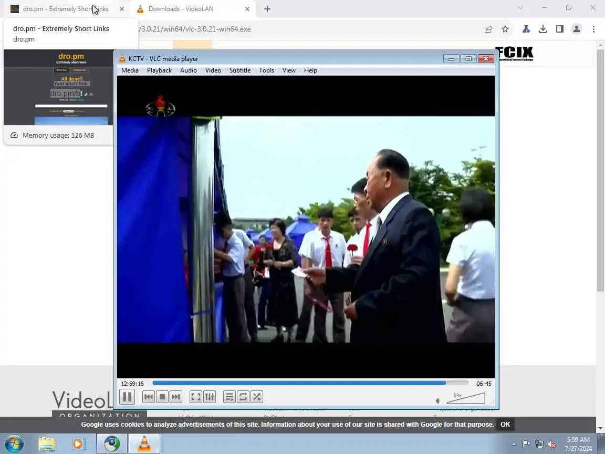The image size is (605, 454).
Task: Unmute the VLC speaker icon
Action: tap(438, 401)
